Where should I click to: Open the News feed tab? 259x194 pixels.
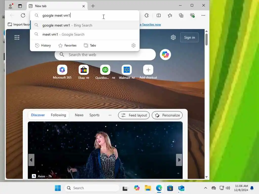79,115
